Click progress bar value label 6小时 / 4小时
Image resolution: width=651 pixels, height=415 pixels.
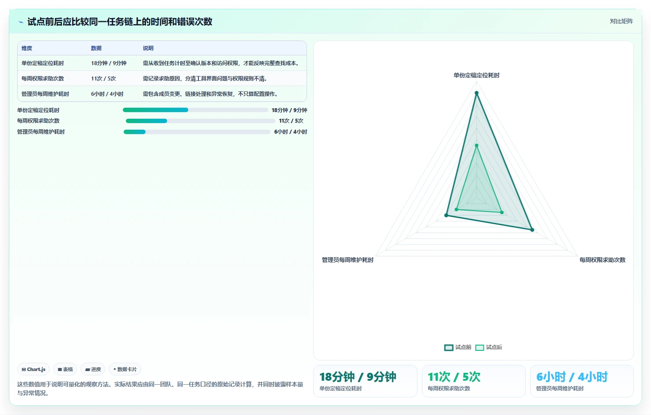tap(291, 132)
